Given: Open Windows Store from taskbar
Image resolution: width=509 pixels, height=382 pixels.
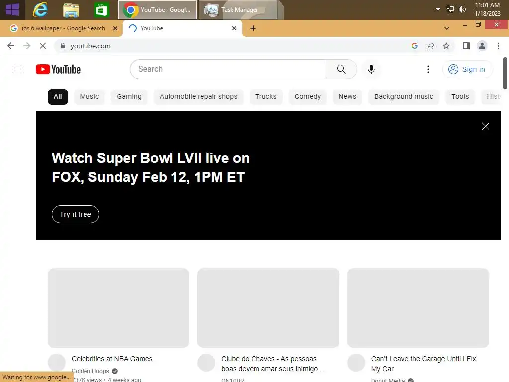Looking at the screenshot, I should click(101, 10).
